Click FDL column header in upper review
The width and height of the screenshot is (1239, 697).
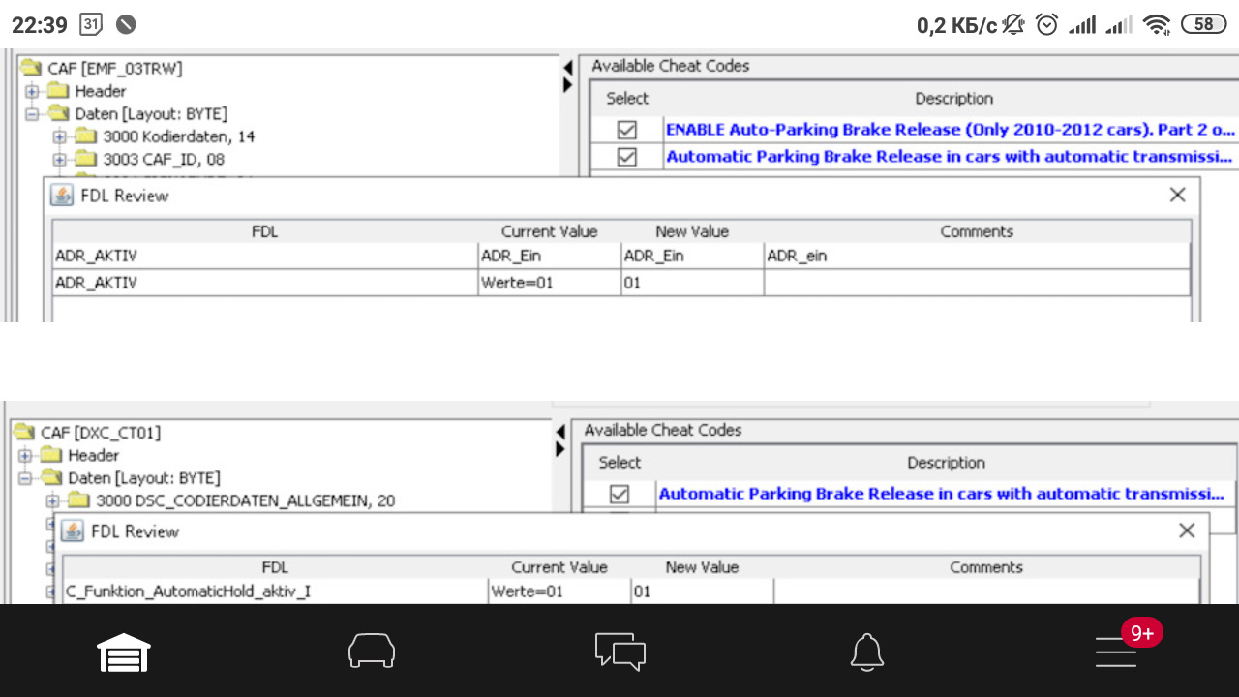pyautogui.click(x=264, y=231)
